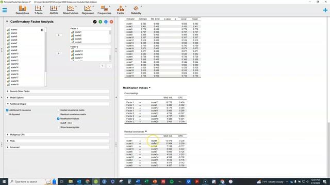330x185 pixels.
Task: Expand the Advanced section
Action: pos(58,147)
